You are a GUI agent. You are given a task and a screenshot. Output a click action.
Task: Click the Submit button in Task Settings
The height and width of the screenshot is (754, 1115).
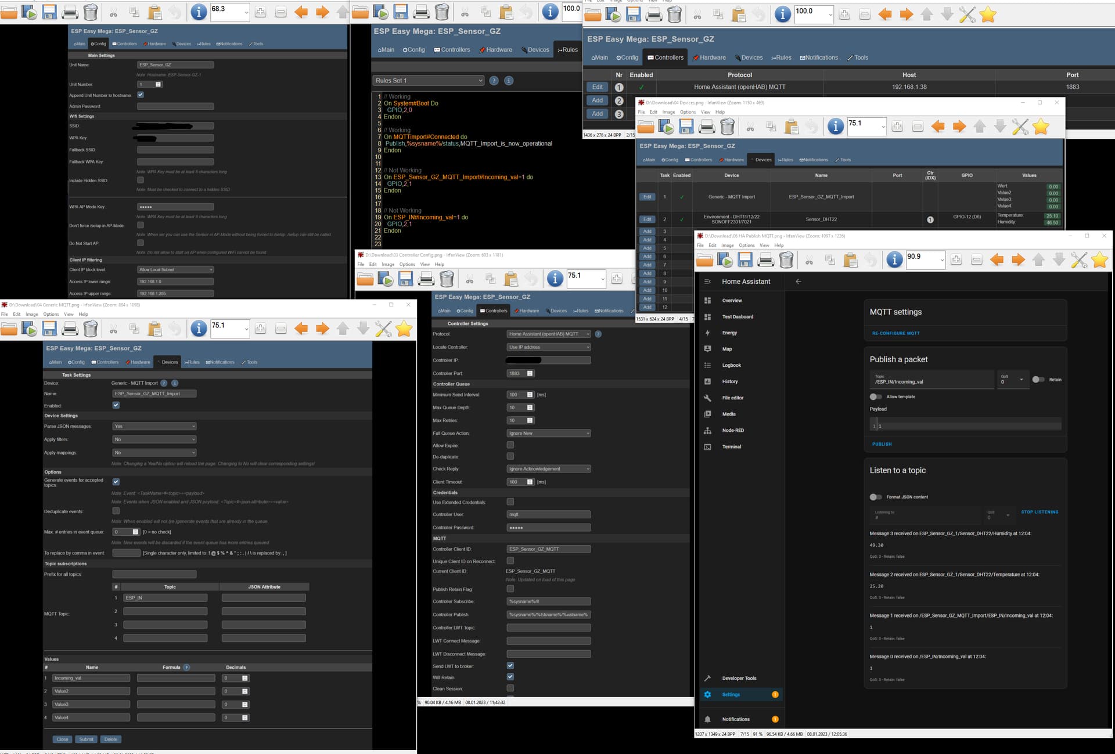pos(86,739)
